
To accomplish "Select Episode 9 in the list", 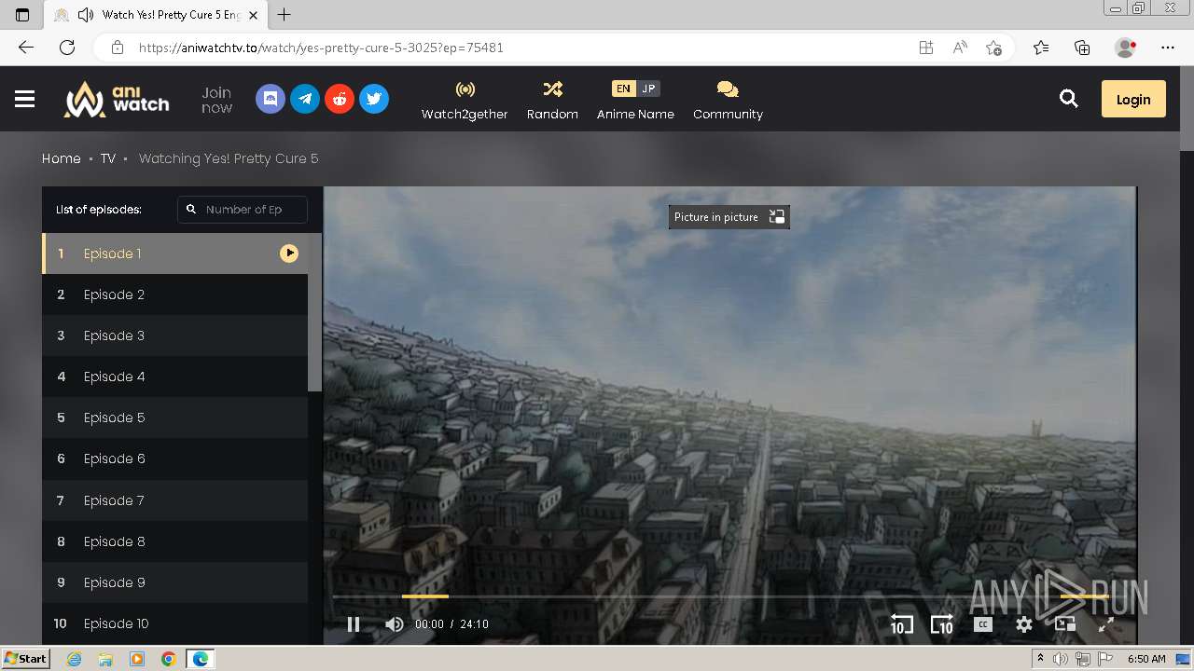I will click(174, 582).
